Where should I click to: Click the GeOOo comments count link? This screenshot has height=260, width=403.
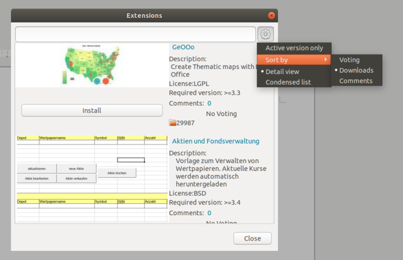pos(209,103)
